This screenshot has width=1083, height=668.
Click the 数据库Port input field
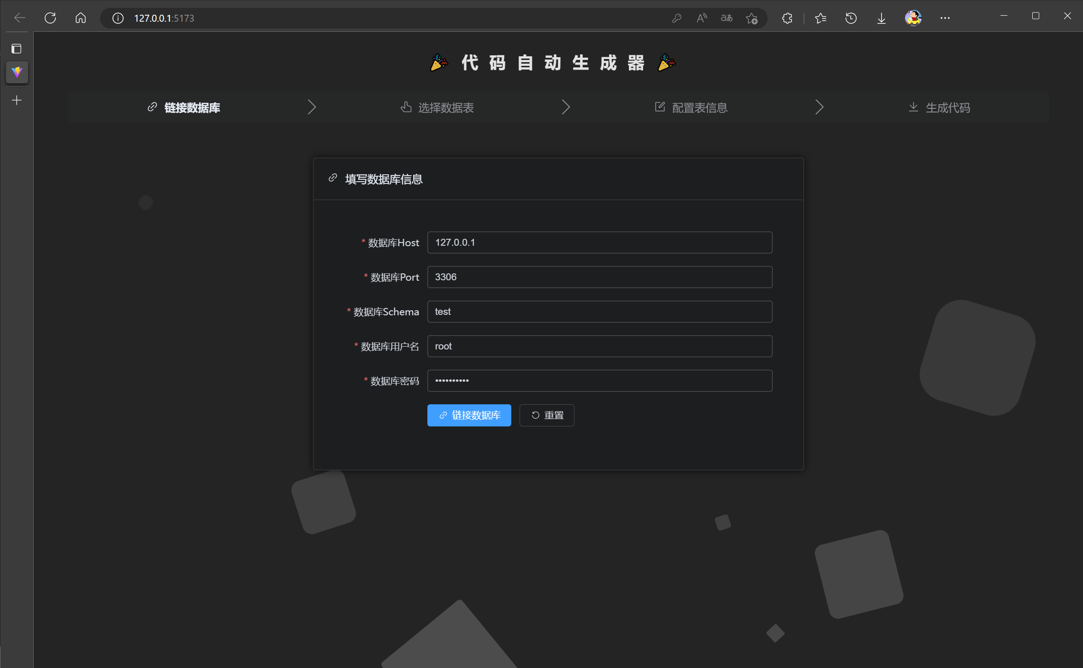pos(600,277)
